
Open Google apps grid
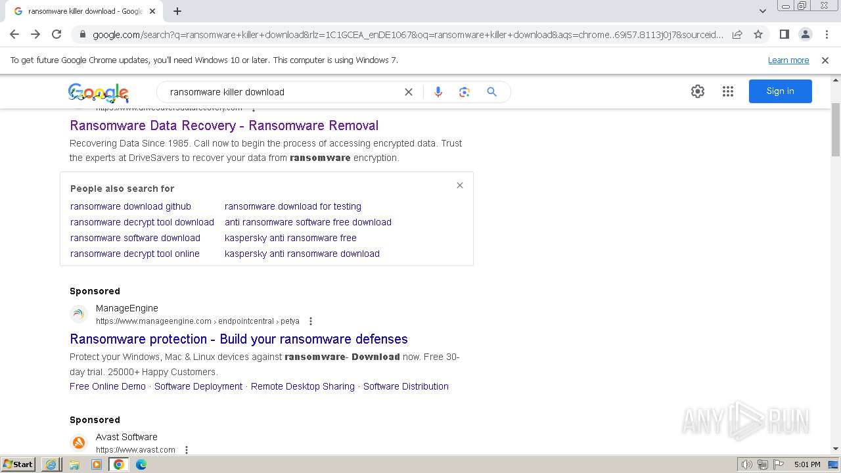pyautogui.click(x=728, y=91)
